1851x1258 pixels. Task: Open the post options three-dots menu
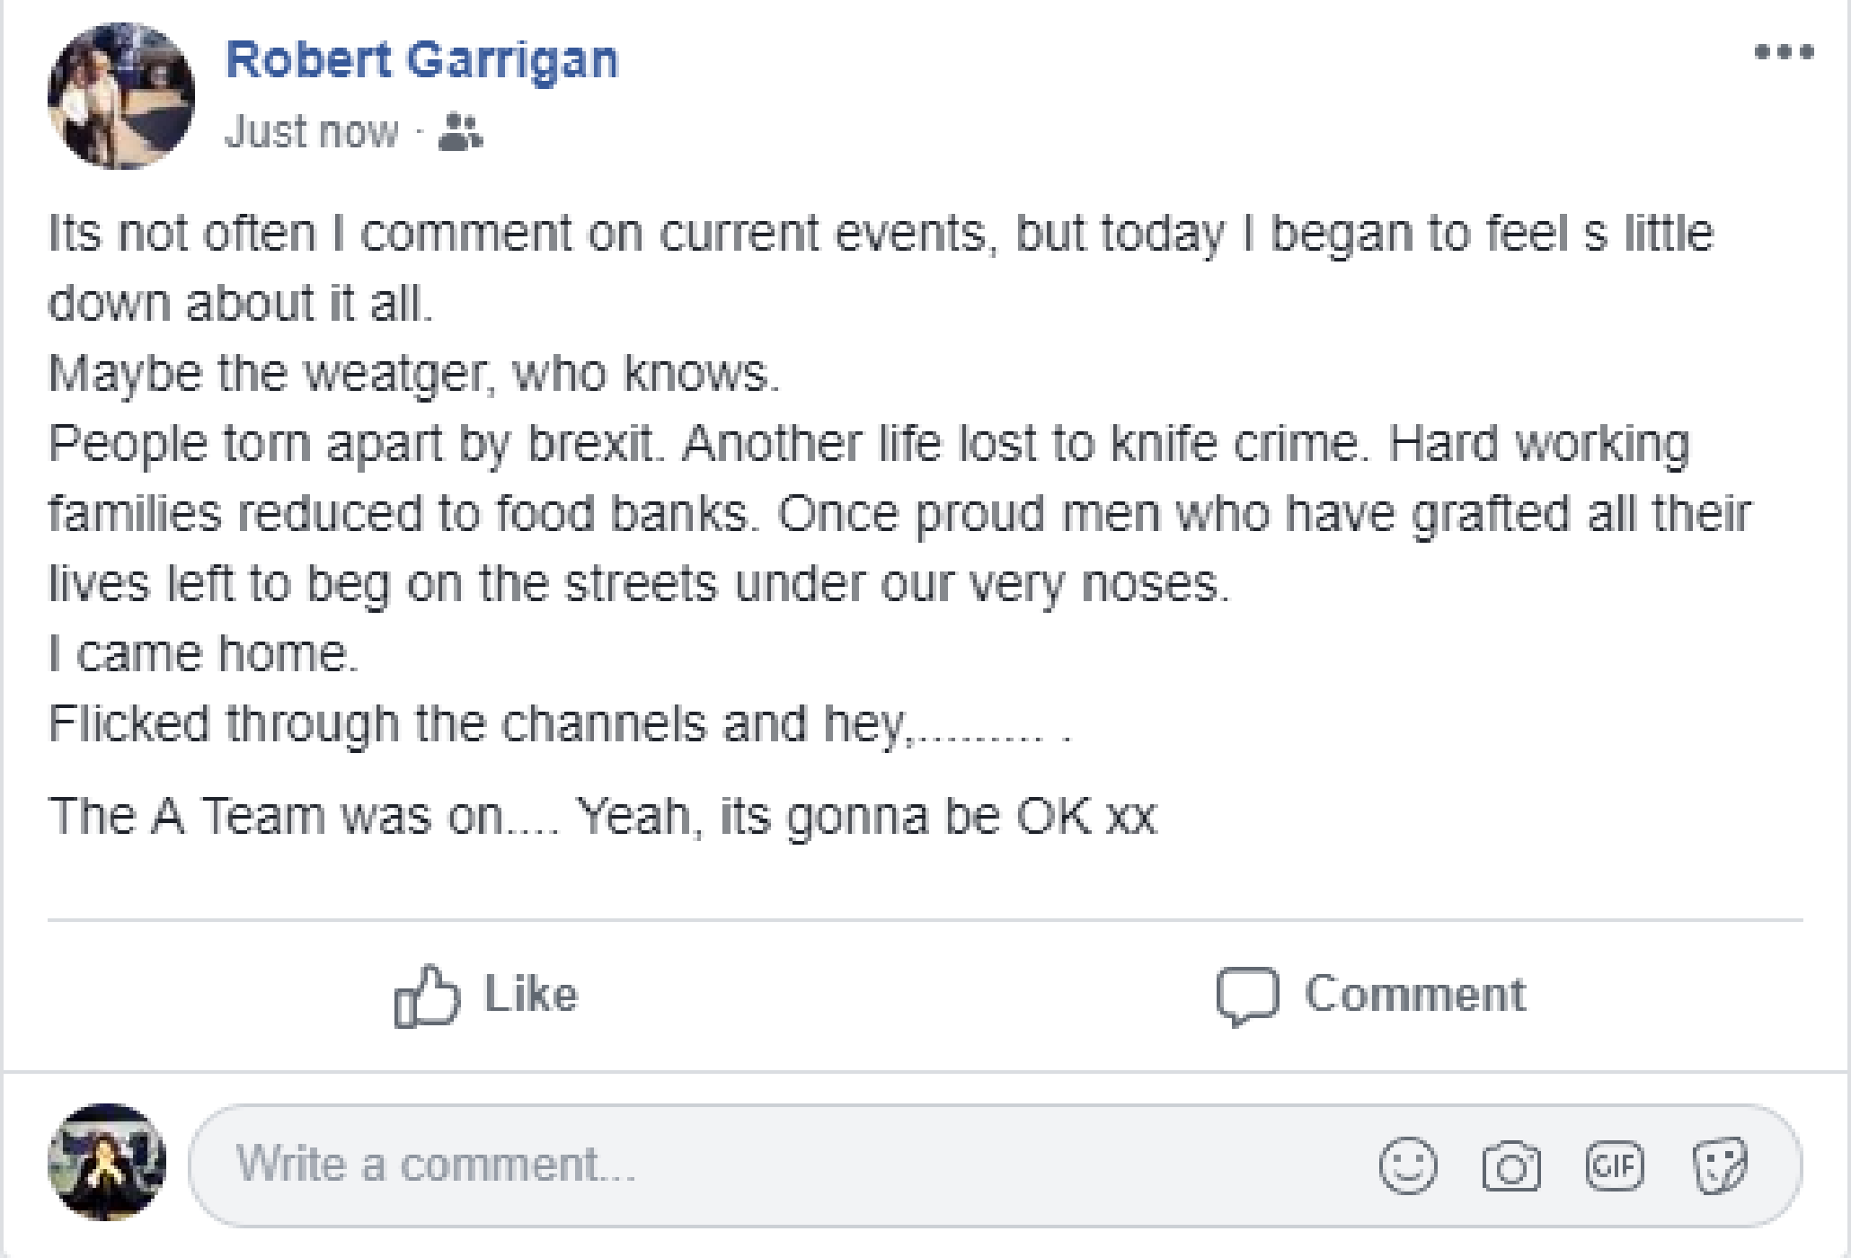[x=1784, y=52]
